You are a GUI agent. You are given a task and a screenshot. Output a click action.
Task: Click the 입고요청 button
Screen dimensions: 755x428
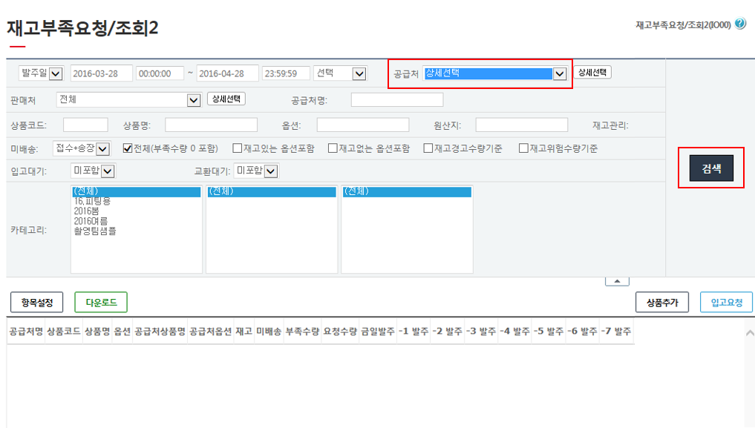pyautogui.click(x=727, y=302)
